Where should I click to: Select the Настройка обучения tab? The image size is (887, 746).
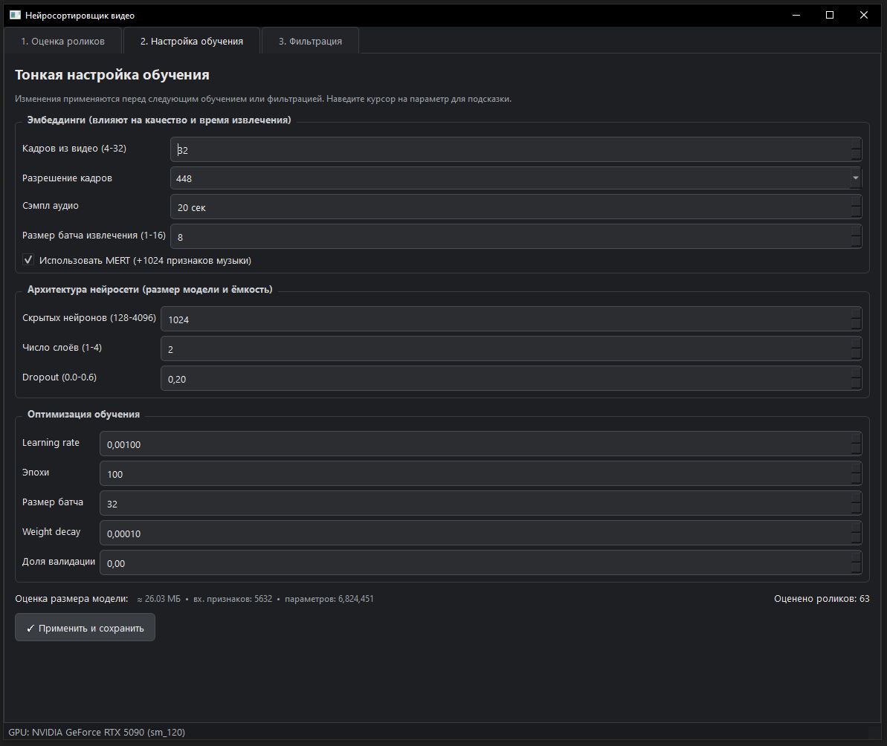tap(192, 42)
